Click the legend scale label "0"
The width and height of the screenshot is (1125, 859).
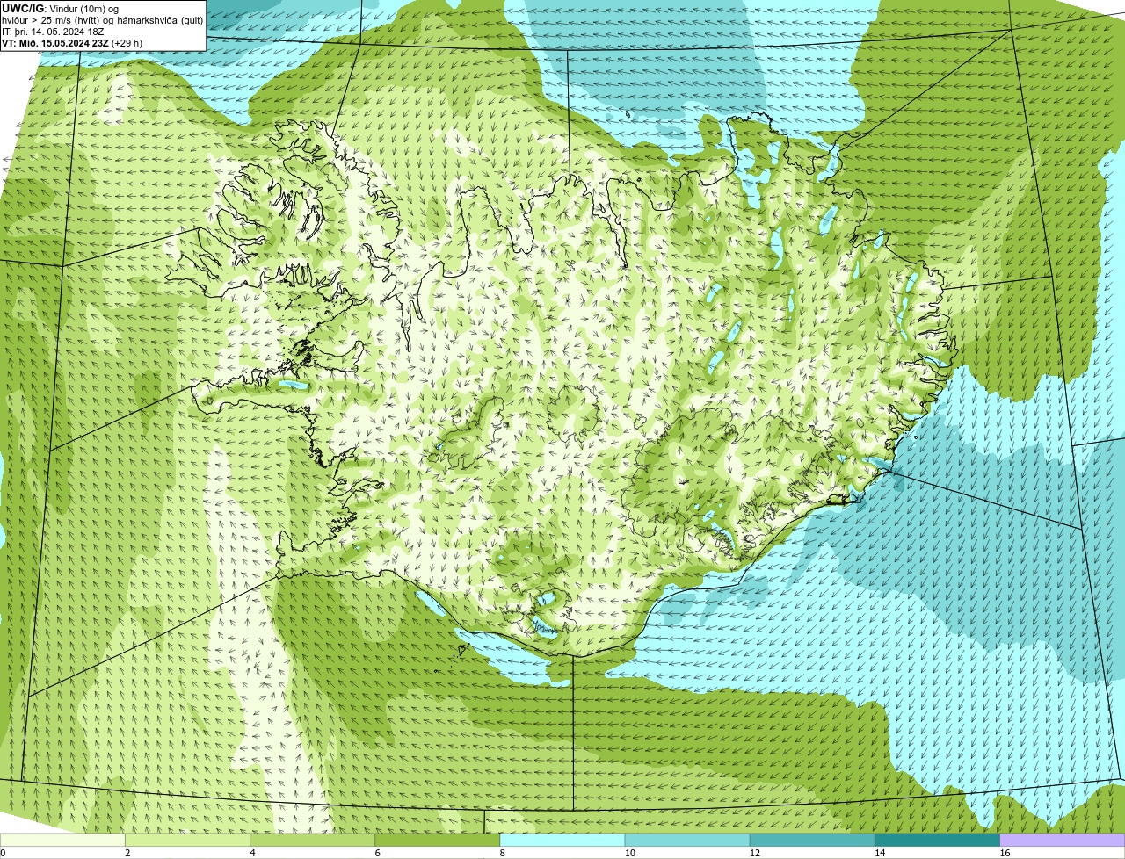[3, 853]
